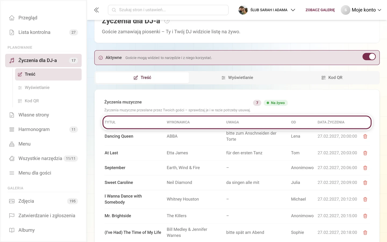This screenshot has width=387, height=242.
Task: Open the Moje konto dropdown
Action: [361, 10]
